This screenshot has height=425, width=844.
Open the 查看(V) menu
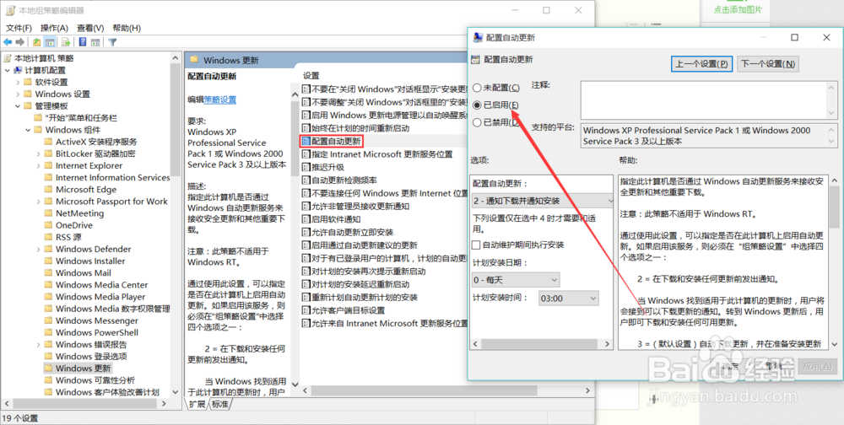(x=90, y=28)
